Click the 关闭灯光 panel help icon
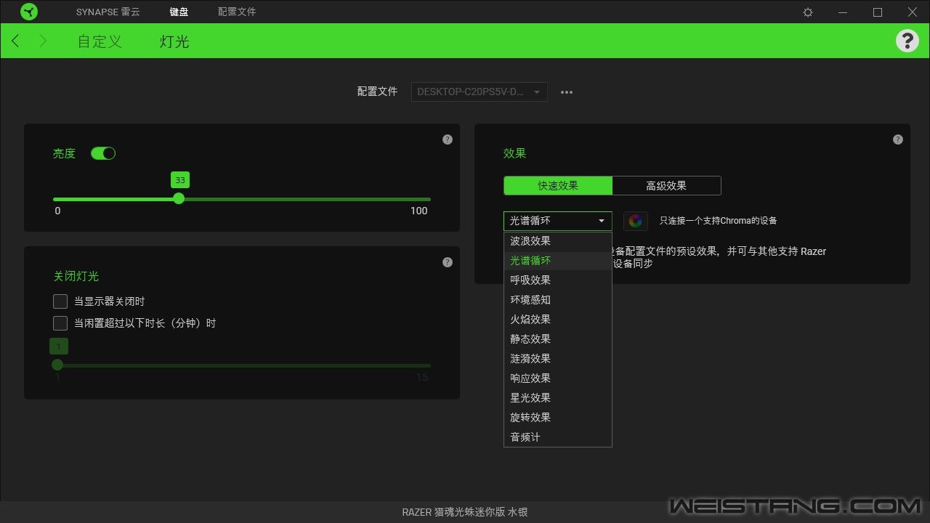The width and height of the screenshot is (930, 523). pyautogui.click(x=448, y=262)
